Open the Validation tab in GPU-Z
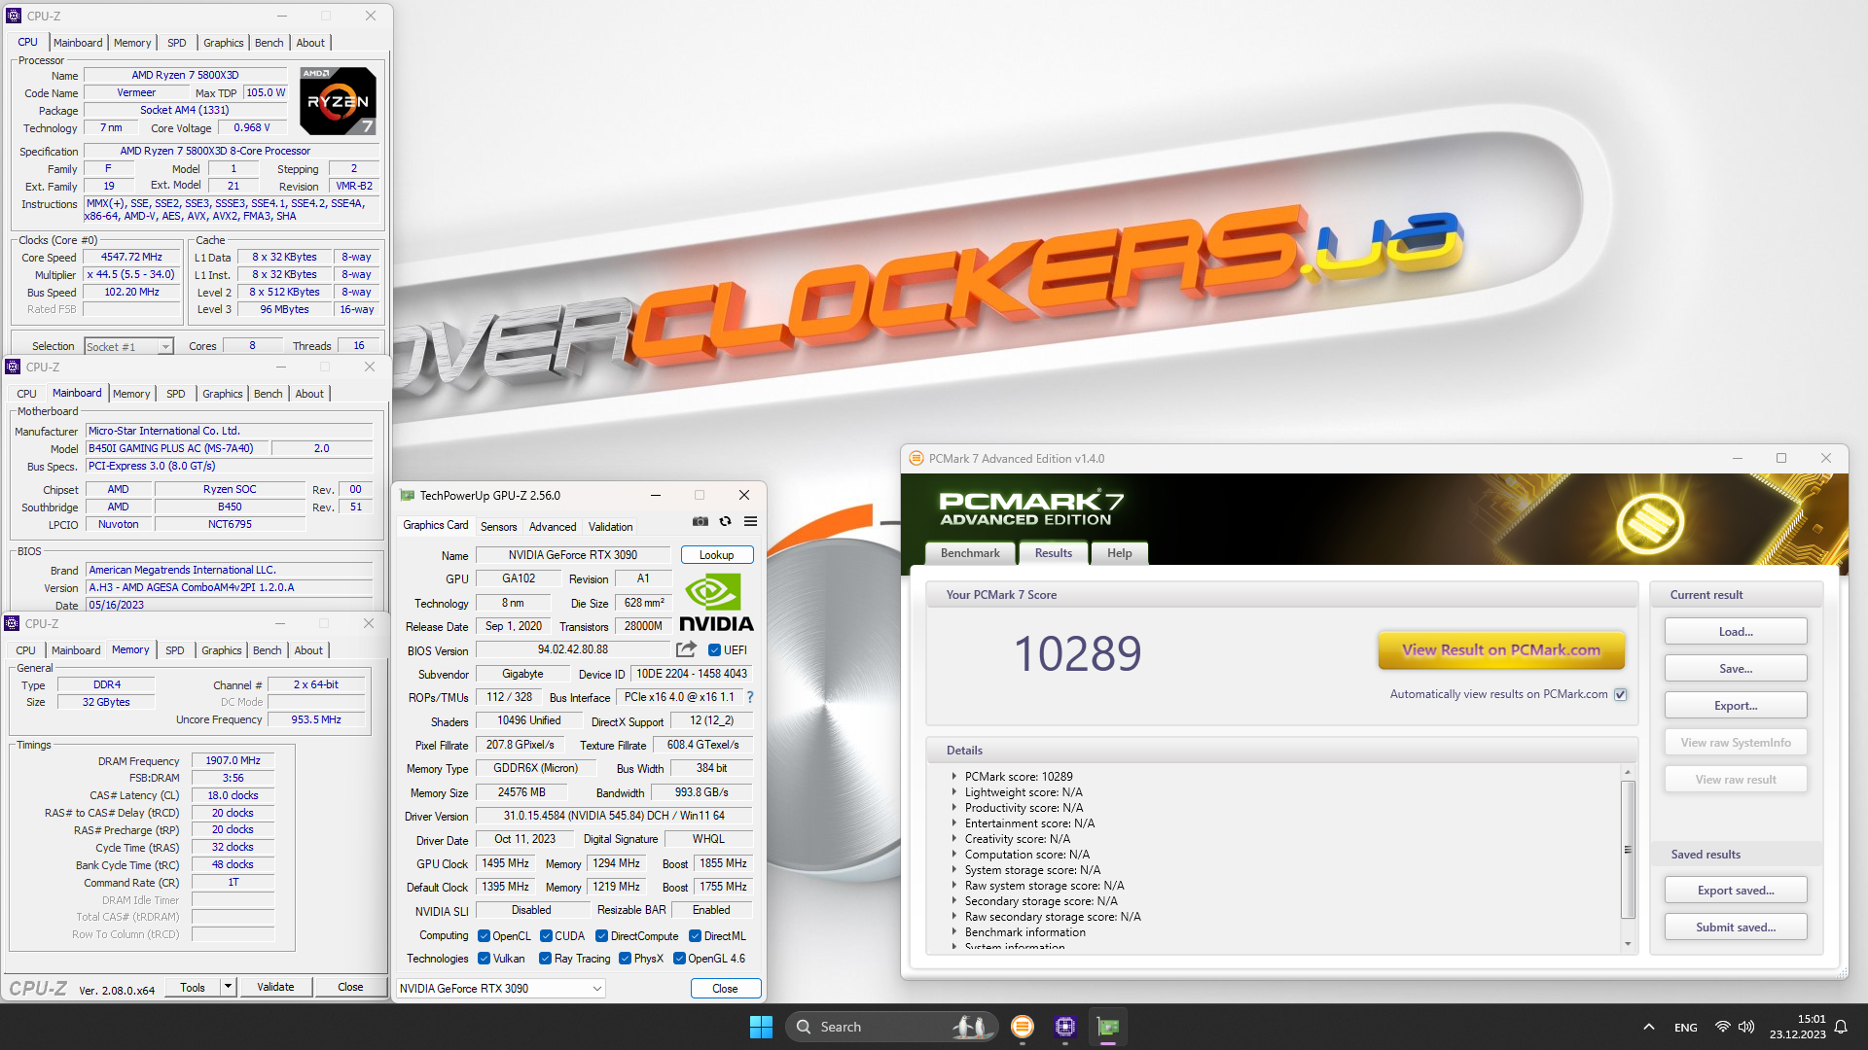Screen dimensions: 1868x1050 pos(610,527)
